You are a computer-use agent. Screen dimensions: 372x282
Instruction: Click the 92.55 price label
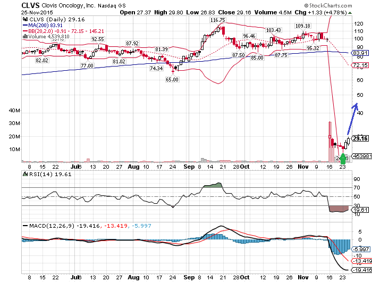pyautogui.click(x=98, y=39)
